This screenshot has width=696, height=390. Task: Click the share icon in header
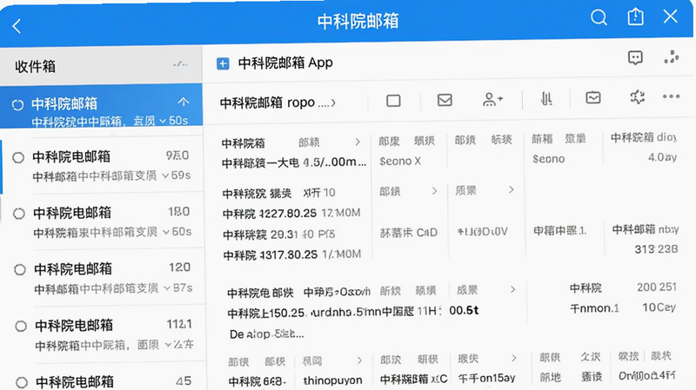point(636,17)
